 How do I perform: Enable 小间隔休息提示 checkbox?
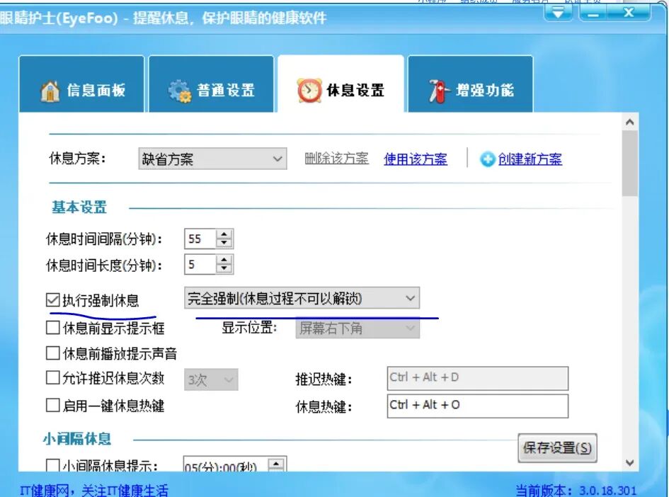click(52, 465)
